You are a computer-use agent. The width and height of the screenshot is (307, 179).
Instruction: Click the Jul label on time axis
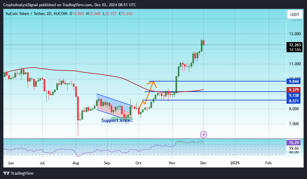click(42, 163)
